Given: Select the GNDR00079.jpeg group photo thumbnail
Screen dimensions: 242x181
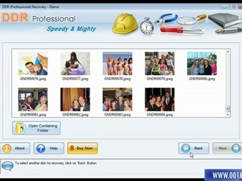Looking at the screenshot, I should (160, 63).
